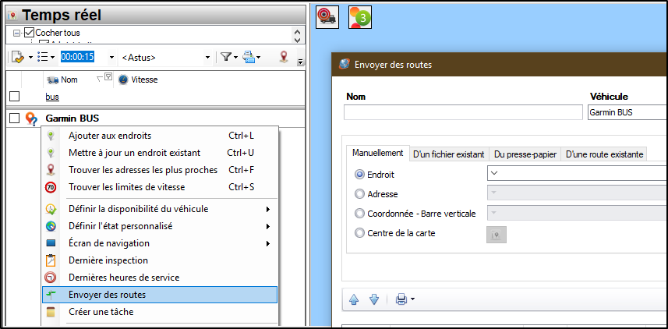
Task: Select the Adresse radio button
Action: click(359, 193)
